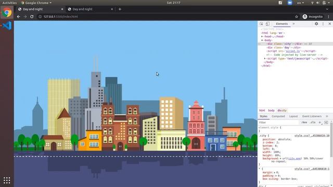Switch to the Elements tab

click(x=282, y=24)
